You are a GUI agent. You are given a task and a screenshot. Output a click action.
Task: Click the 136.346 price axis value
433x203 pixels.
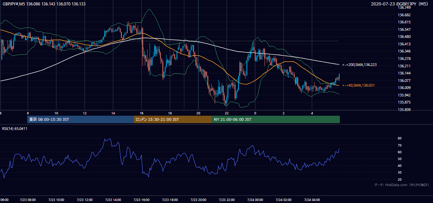404,51
